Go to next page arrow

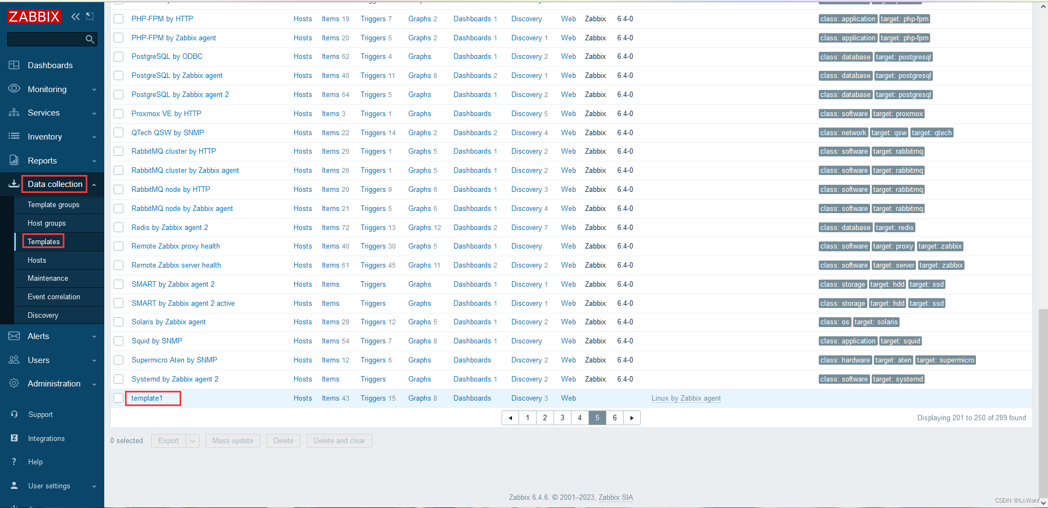click(632, 418)
